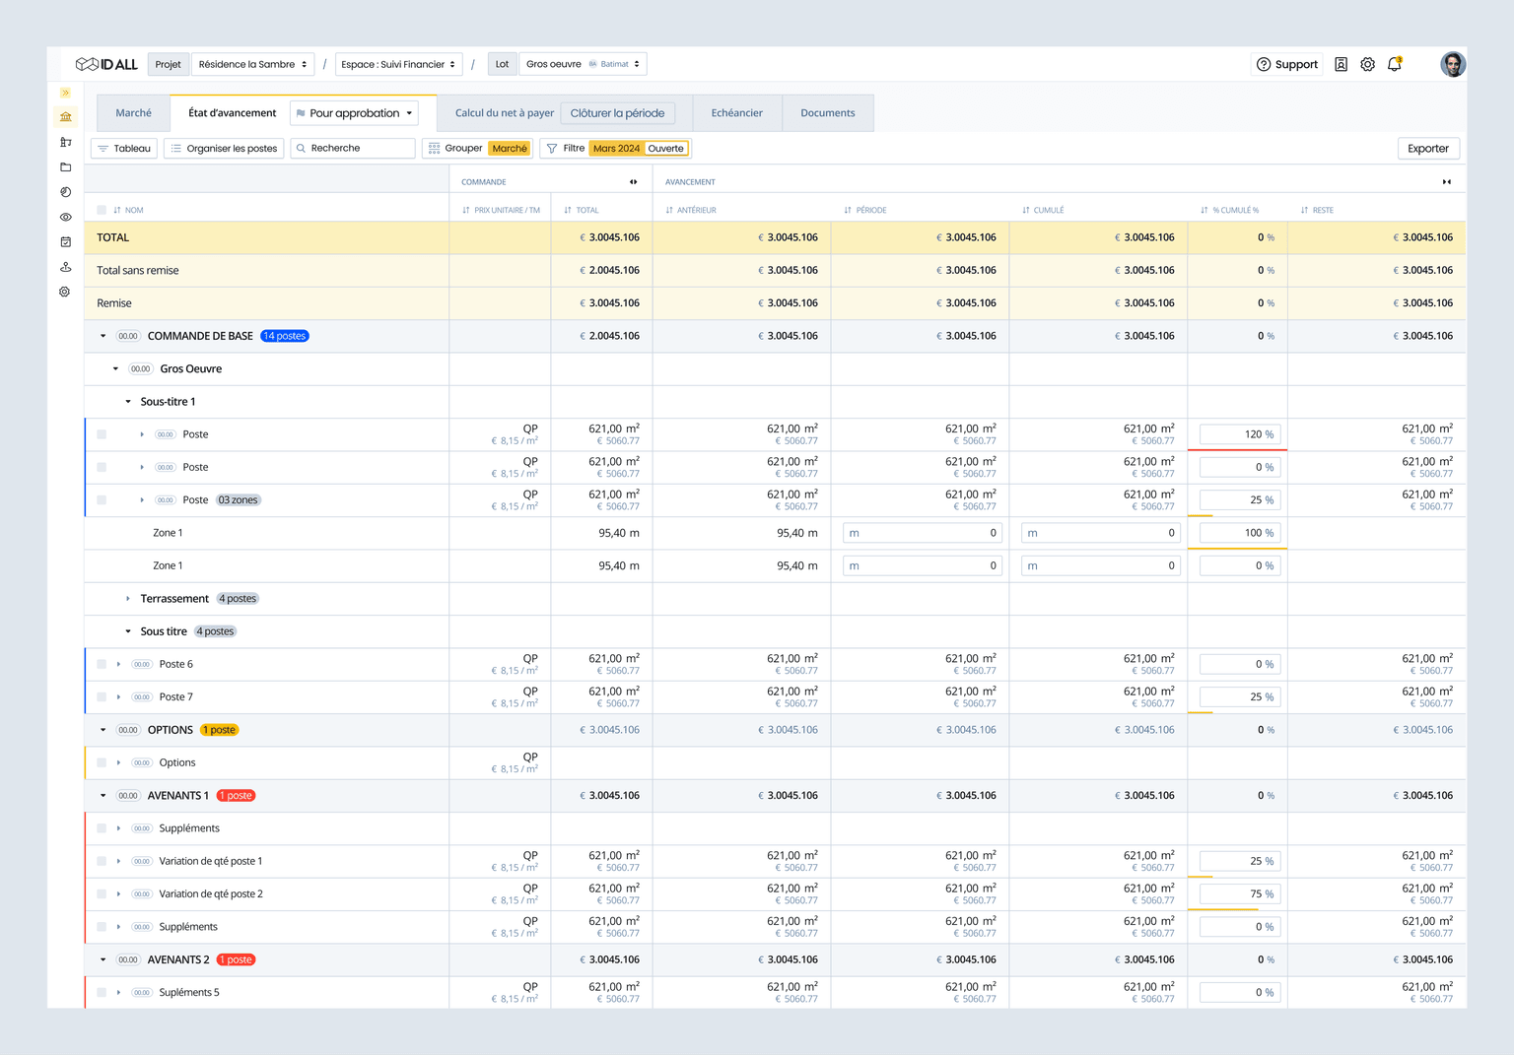Open the Pour approbation dropdown
1514x1055 pixels.
point(354,112)
